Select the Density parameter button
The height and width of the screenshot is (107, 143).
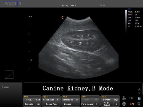pos(107,100)
